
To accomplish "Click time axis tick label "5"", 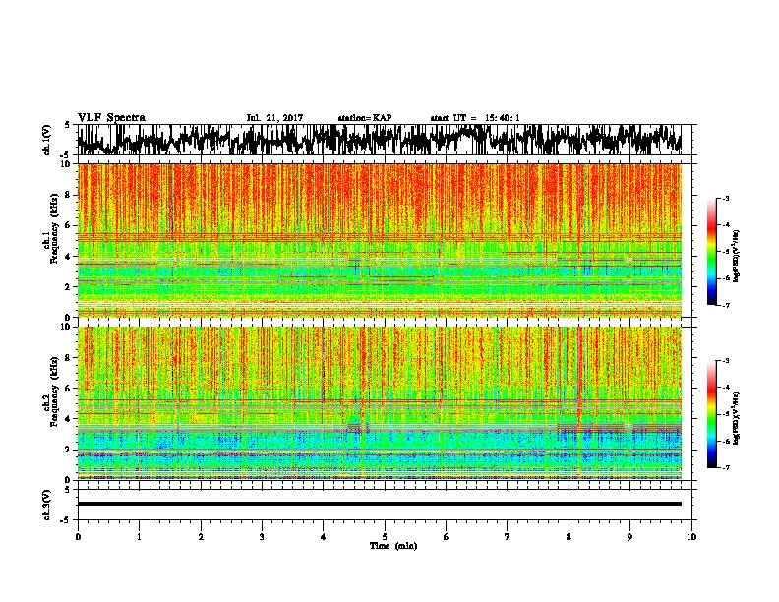I will click(385, 537).
